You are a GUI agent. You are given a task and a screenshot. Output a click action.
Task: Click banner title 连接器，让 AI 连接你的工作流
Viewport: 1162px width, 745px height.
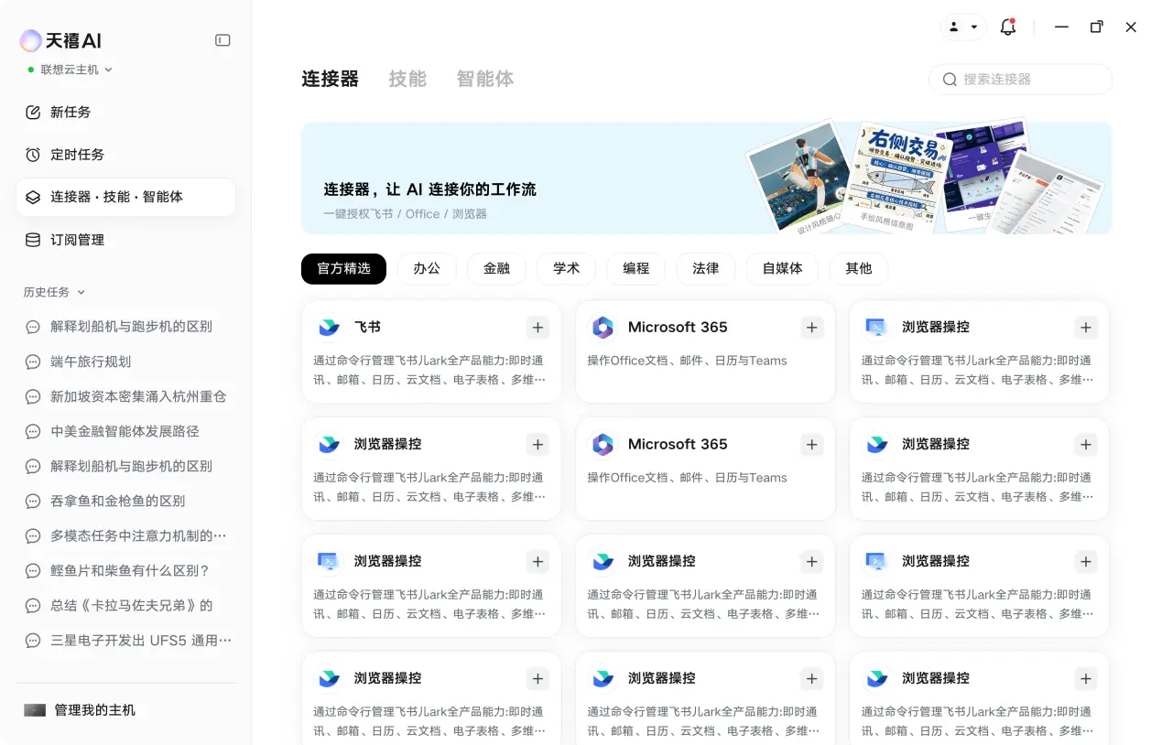tap(429, 189)
